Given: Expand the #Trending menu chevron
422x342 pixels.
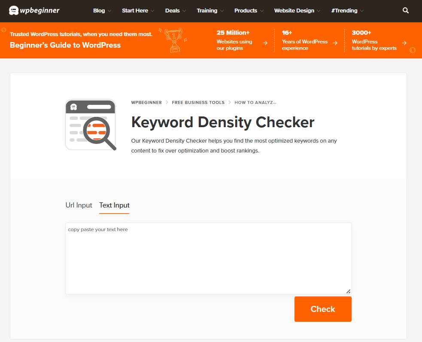Looking at the screenshot, I should (x=362, y=11).
